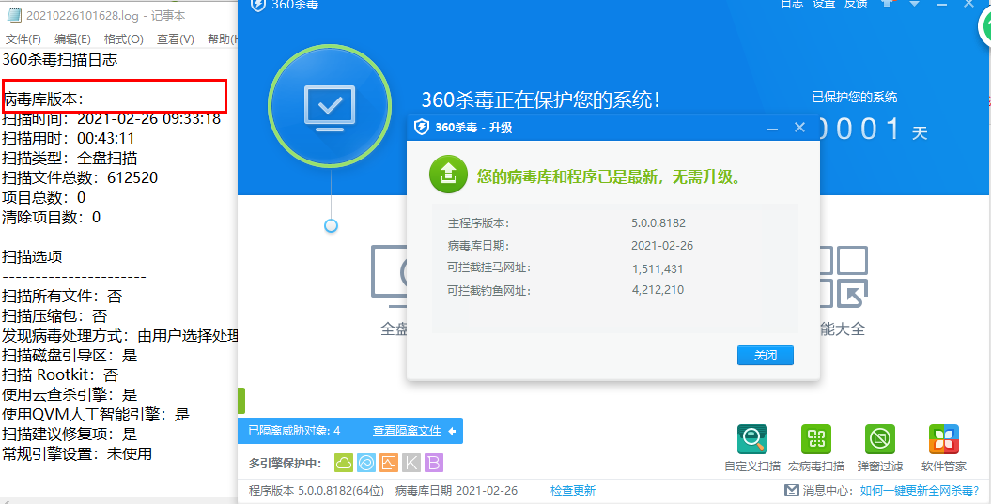Click the 常规引擎设置：未使用 line
The height and width of the screenshot is (504, 991).
coord(77,453)
